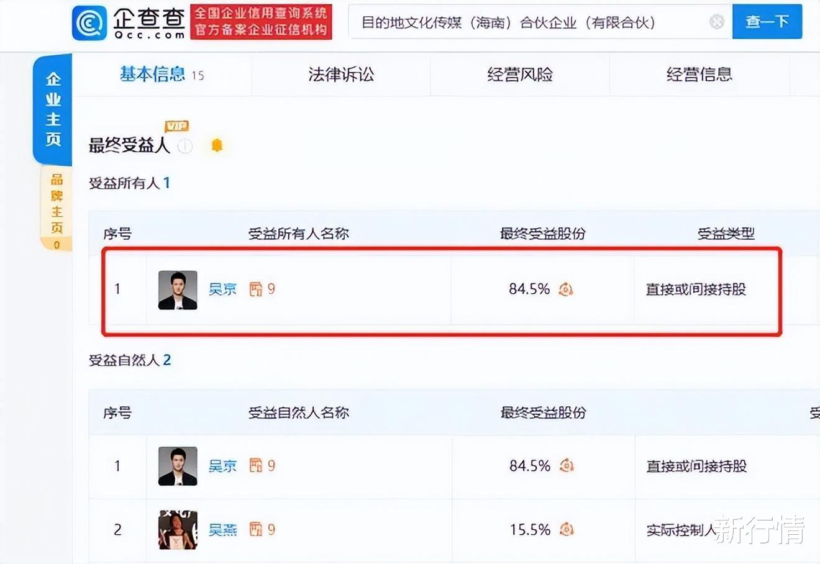Select the 经营信息 tab

pos(699,75)
